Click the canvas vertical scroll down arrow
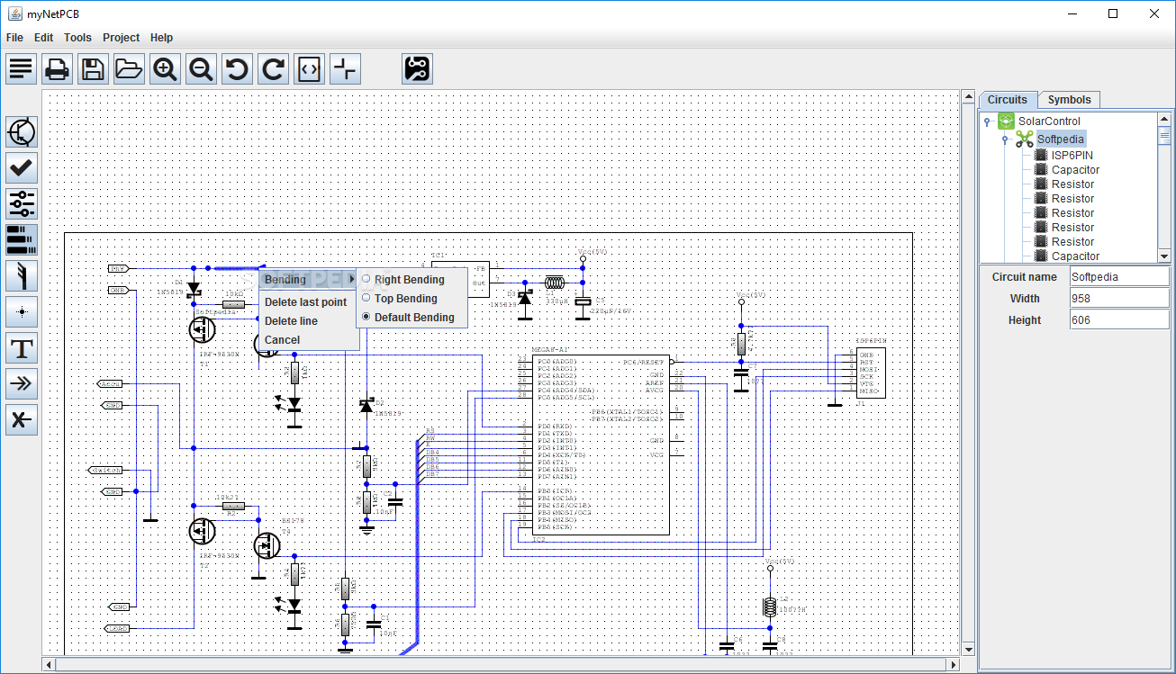Screen dimensions: 1176x674 (x=968, y=649)
